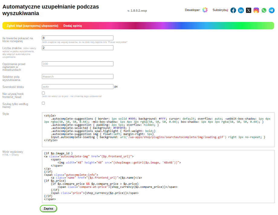278x215 pixels.
Task: Open the WhatsApp subscribe icon
Action: 264,10
